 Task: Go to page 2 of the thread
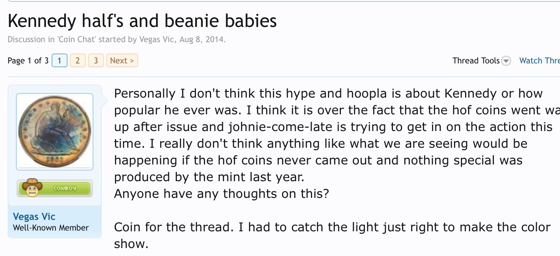click(77, 61)
